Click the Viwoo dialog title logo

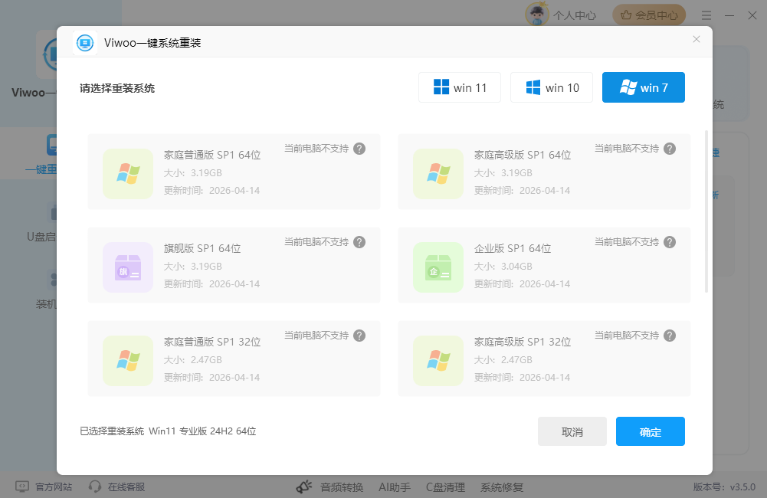(x=85, y=43)
